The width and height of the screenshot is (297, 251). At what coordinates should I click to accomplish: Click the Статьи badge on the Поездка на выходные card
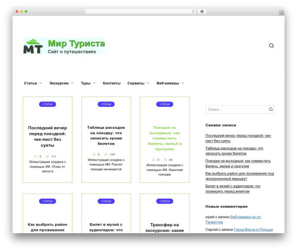[165, 104]
